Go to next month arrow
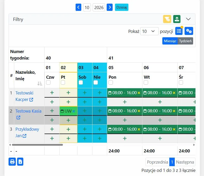The height and width of the screenshot is (176, 204). [110, 7]
